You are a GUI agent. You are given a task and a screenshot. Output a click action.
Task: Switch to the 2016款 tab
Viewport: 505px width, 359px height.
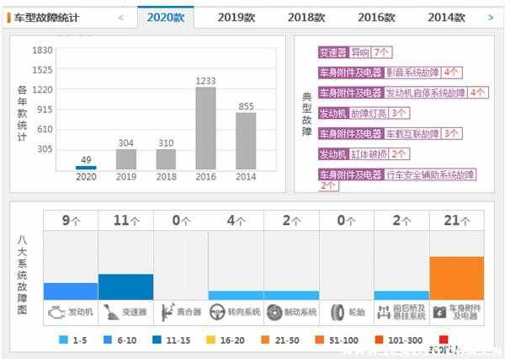click(x=376, y=18)
